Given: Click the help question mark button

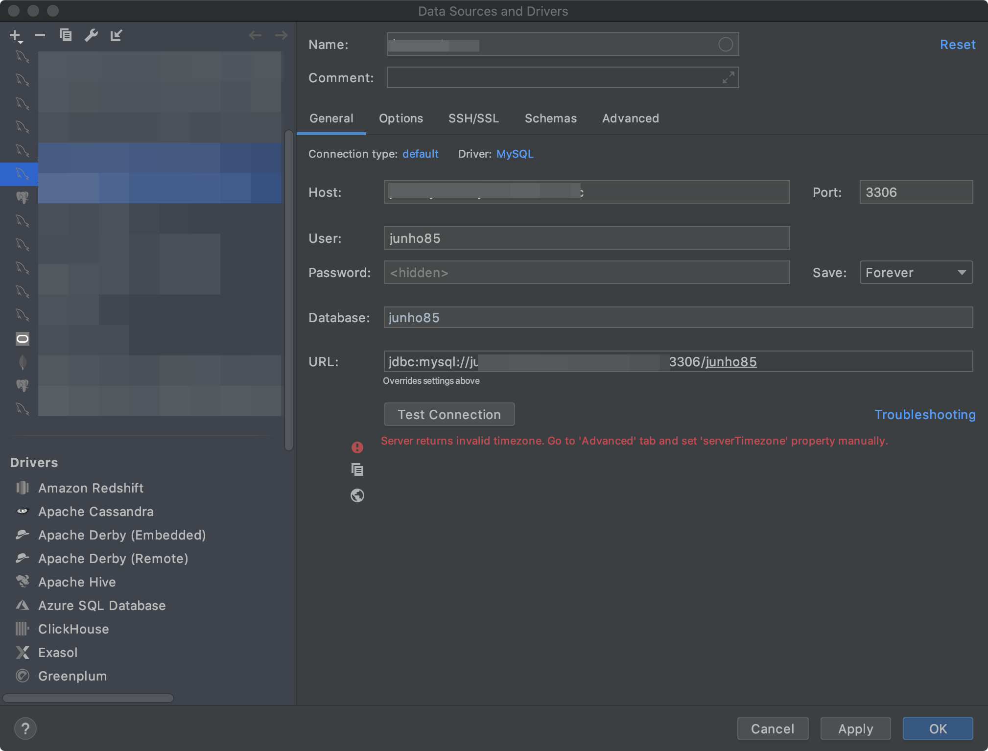Looking at the screenshot, I should coord(25,728).
